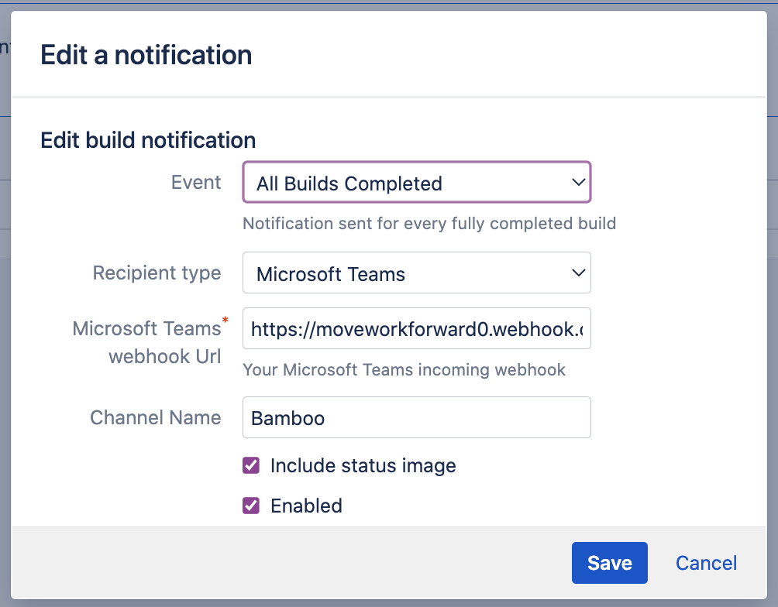This screenshot has width=778, height=607.
Task: Click the Microsoft Teams webhook Url field
Action: click(x=416, y=328)
